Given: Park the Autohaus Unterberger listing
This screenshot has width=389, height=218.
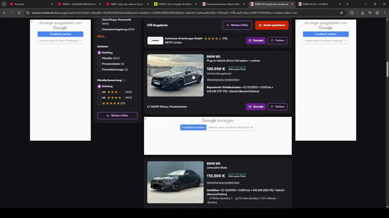Looking at the screenshot, I should pos(277,41).
